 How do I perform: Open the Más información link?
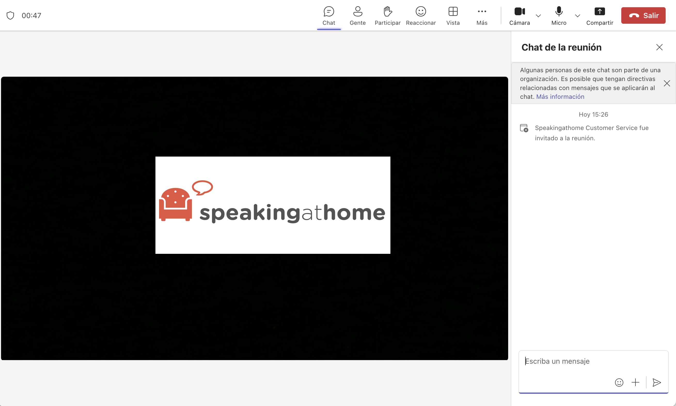point(560,96)
